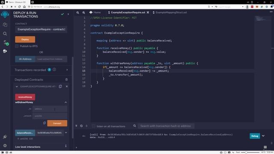Switch to the ExampleMappingStruct.sol tab
The height and width of the screenshot is (154, 274).
170,12
